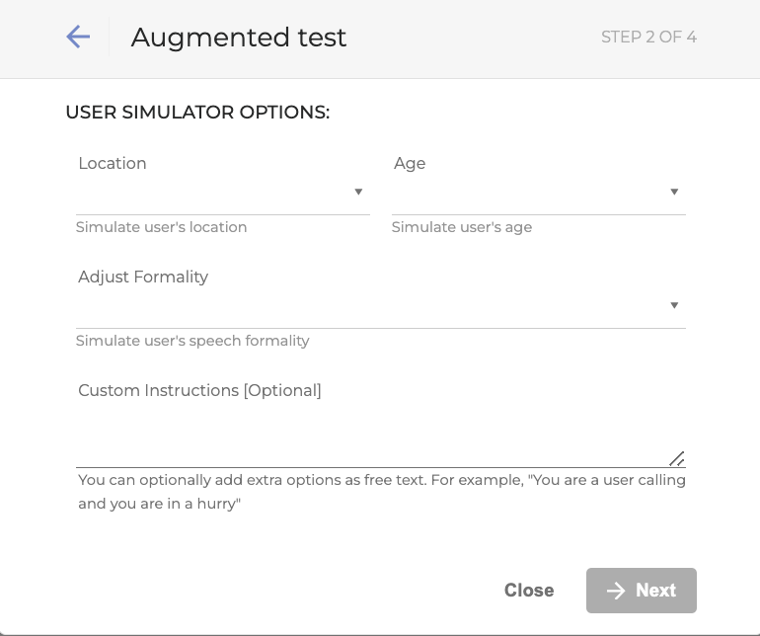Click inside the Adjust Formality select field

pyautogui.click(x=370, y=307)
